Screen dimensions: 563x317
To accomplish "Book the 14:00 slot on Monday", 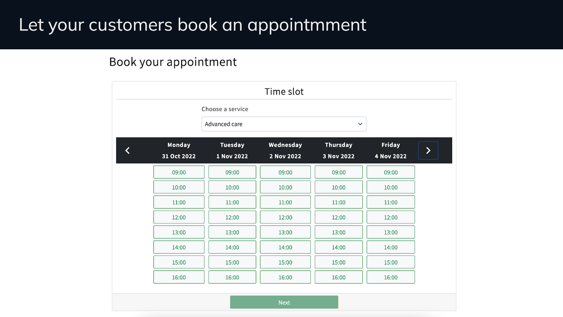I will pyautogui.click(x=179, y=247).
